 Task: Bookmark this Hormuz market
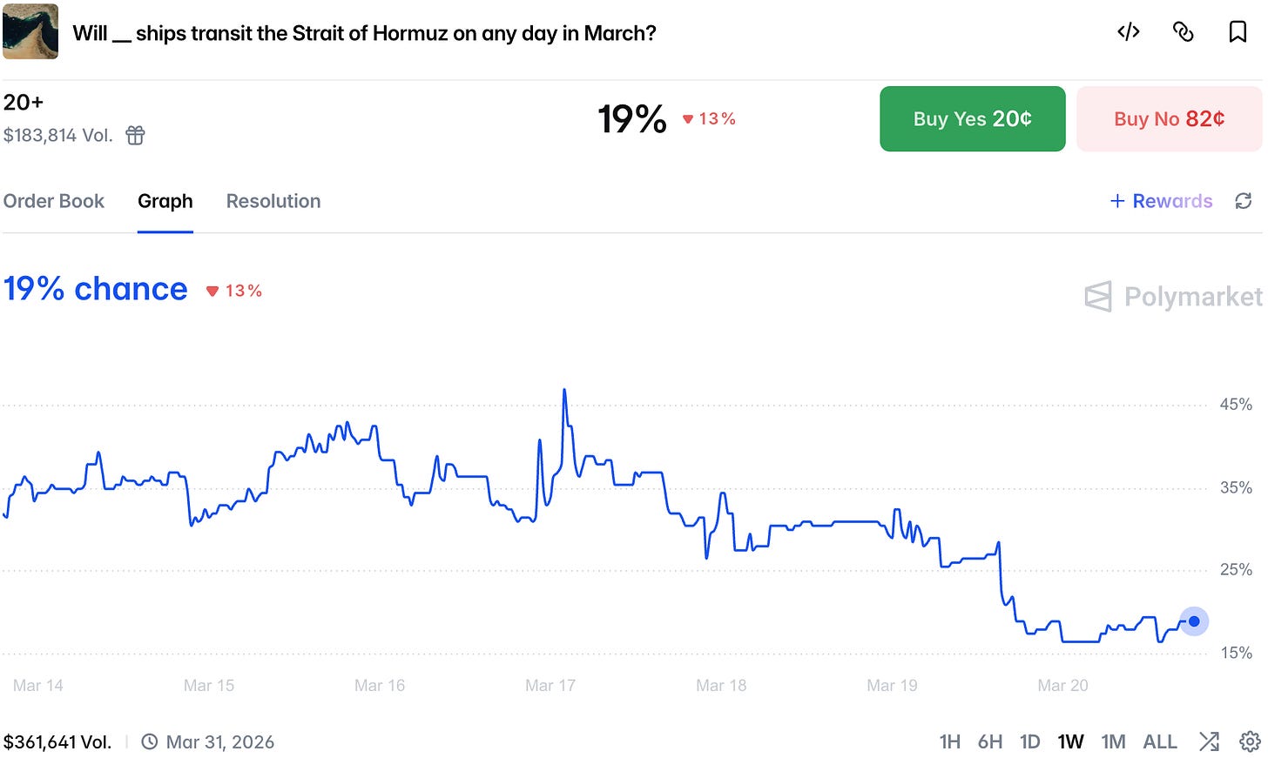(1238, 32)
